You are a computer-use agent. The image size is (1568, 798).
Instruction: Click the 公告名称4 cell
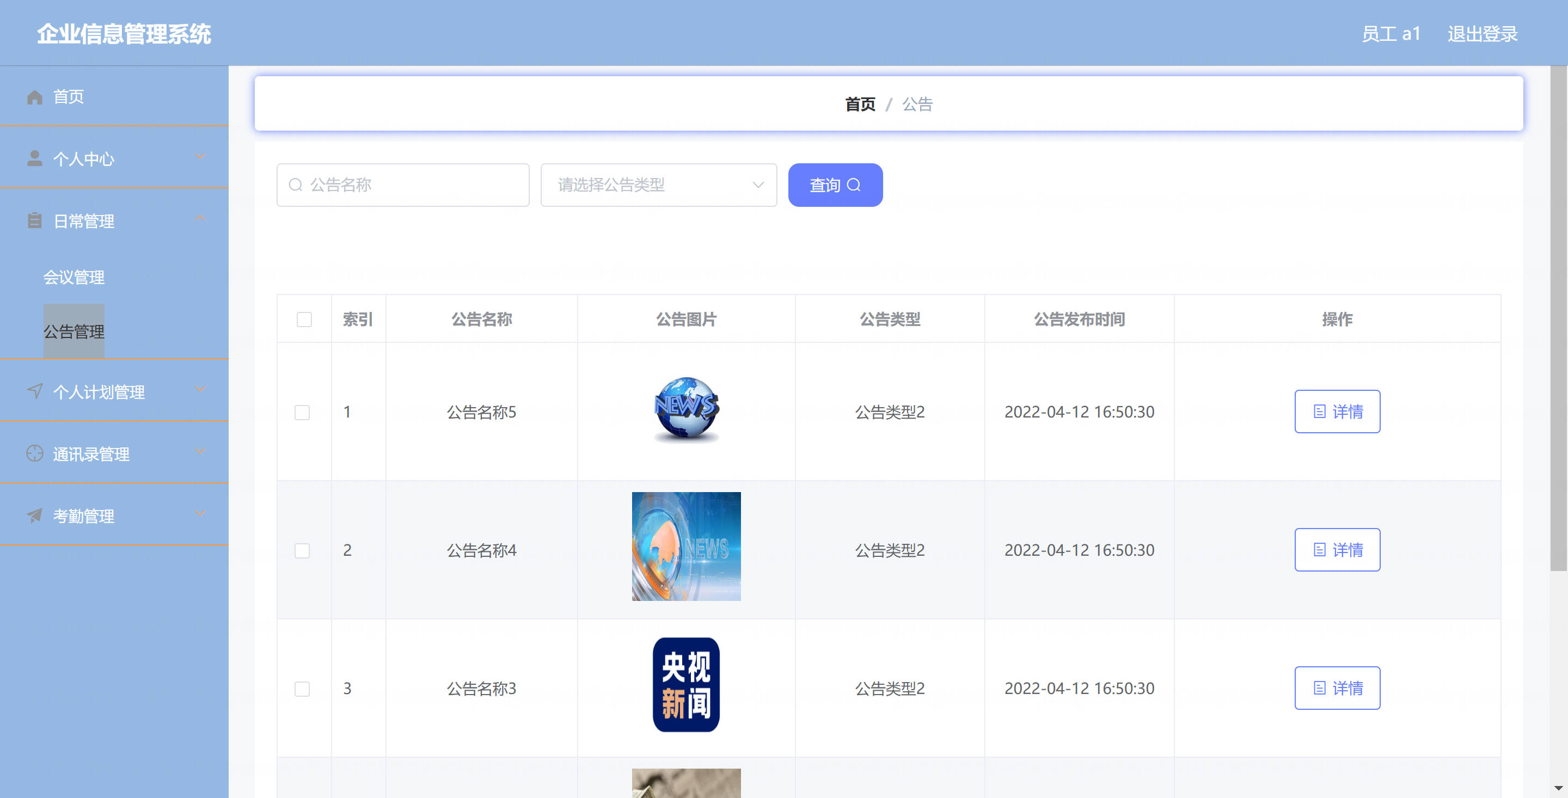click(481, 550)
